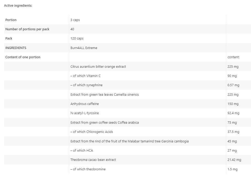The width and height of the screenshot is (251, 176).
Task: Click the '– of which Vitamin C' entry
Action: [x=86, y=76]
